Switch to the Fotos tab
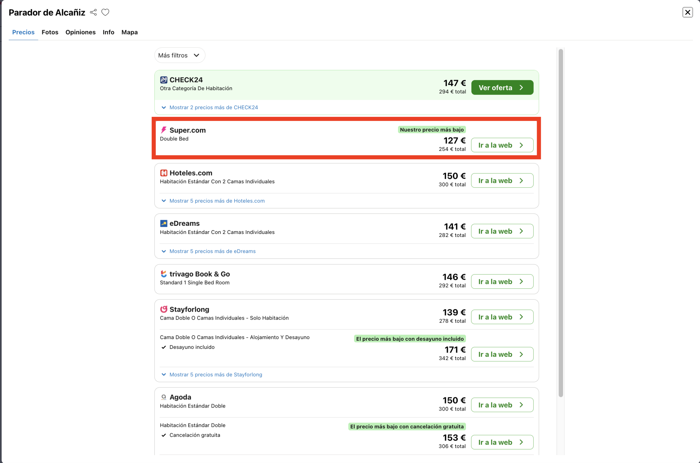Image resolution: width=700 pixels, height=463 pixels. [x=50, y=32]
